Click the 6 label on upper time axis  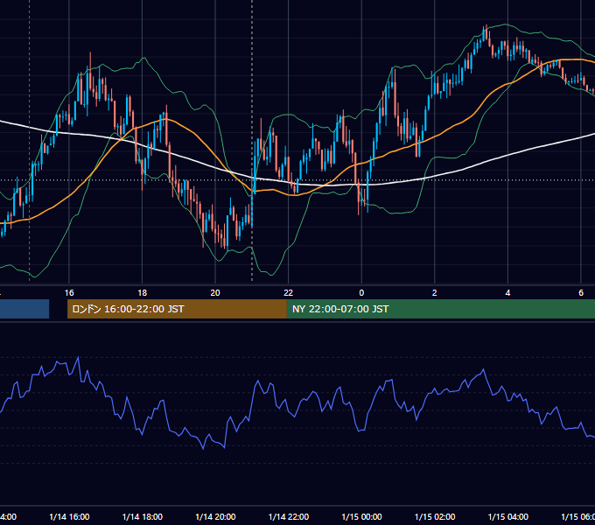point(581,293)
